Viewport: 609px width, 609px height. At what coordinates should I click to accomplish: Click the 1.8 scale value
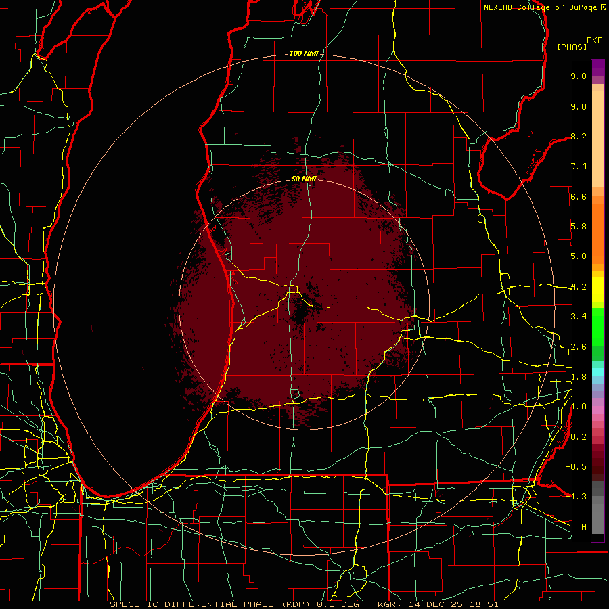pos(579,377)
